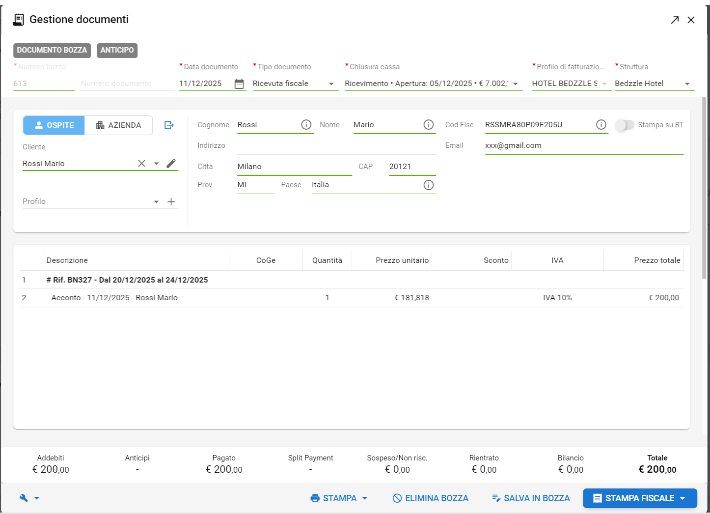Screen dimensions: 710x514
Task: Click the pencil icon to edit Rossi Mario
Action: point(171,164)
